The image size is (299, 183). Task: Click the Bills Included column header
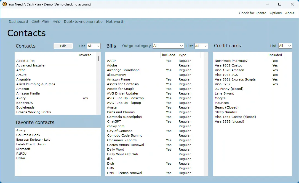point(169,55)
